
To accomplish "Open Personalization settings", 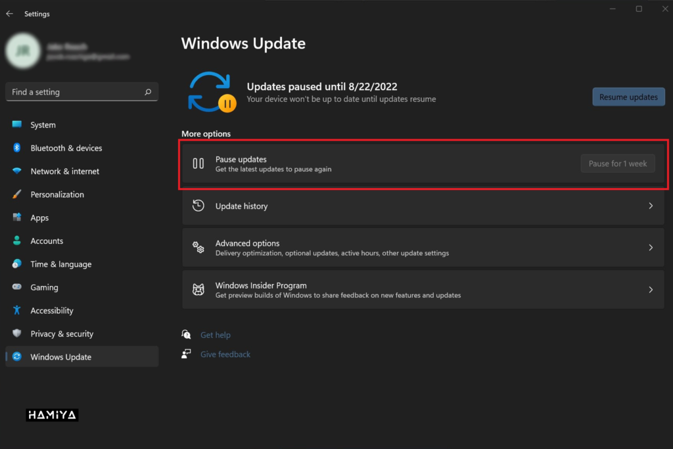I will (x=81, y=195).
